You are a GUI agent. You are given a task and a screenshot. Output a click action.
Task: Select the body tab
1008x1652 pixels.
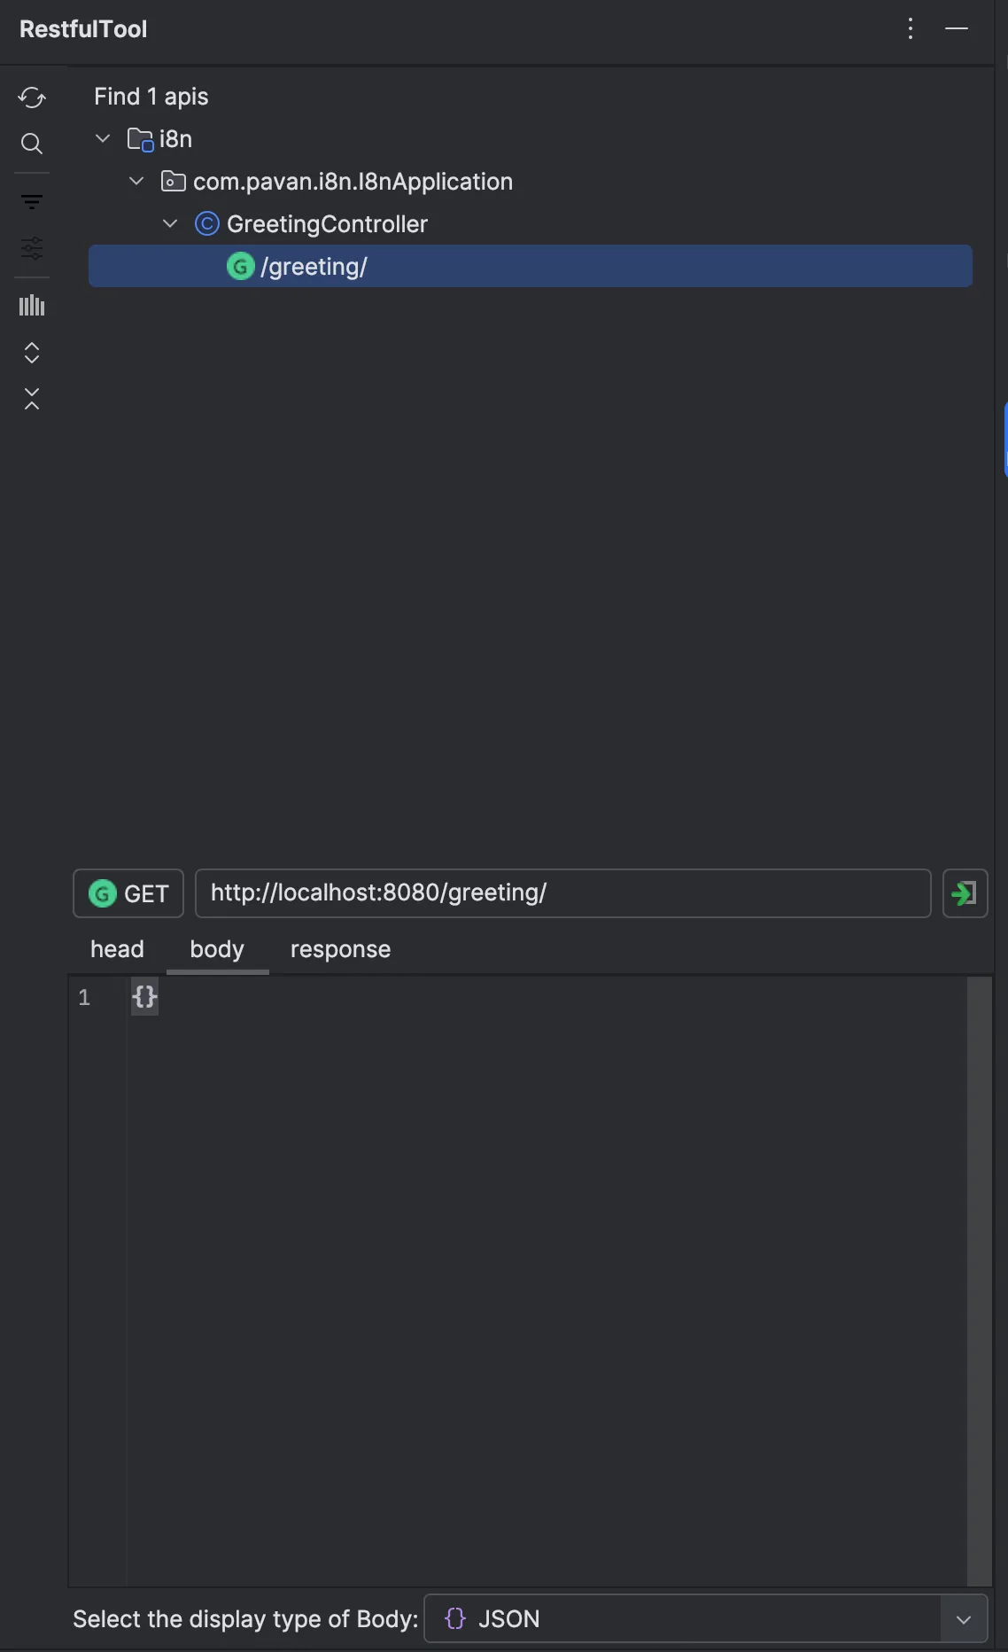coord(217,949)
